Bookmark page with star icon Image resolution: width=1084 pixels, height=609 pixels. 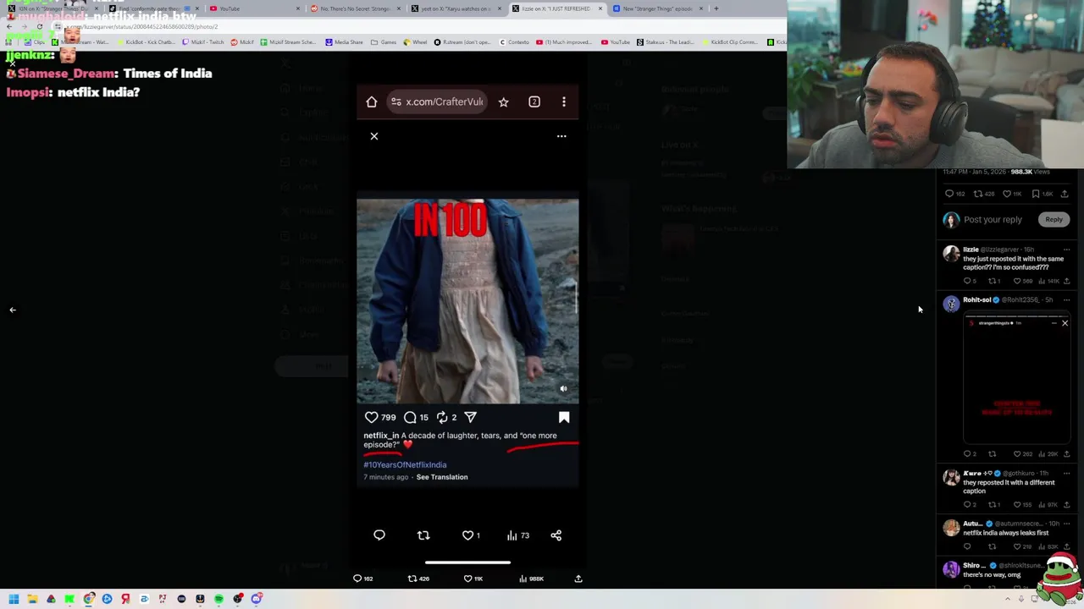tap(503, 102)
